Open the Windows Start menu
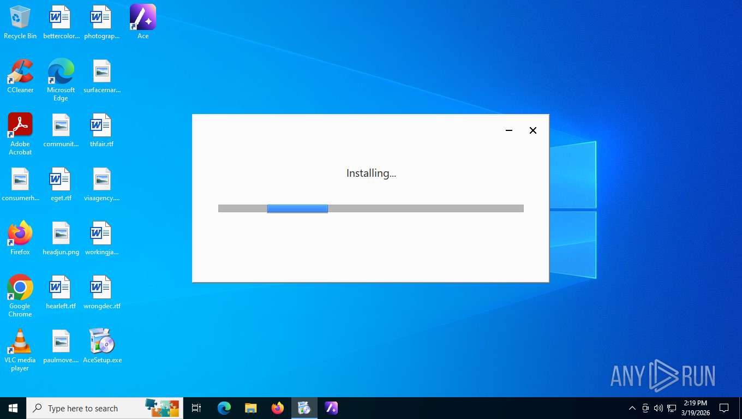Image resolution: width=742 pixels, height=419 pixels. pyautogui.click(x=13, y=408)
